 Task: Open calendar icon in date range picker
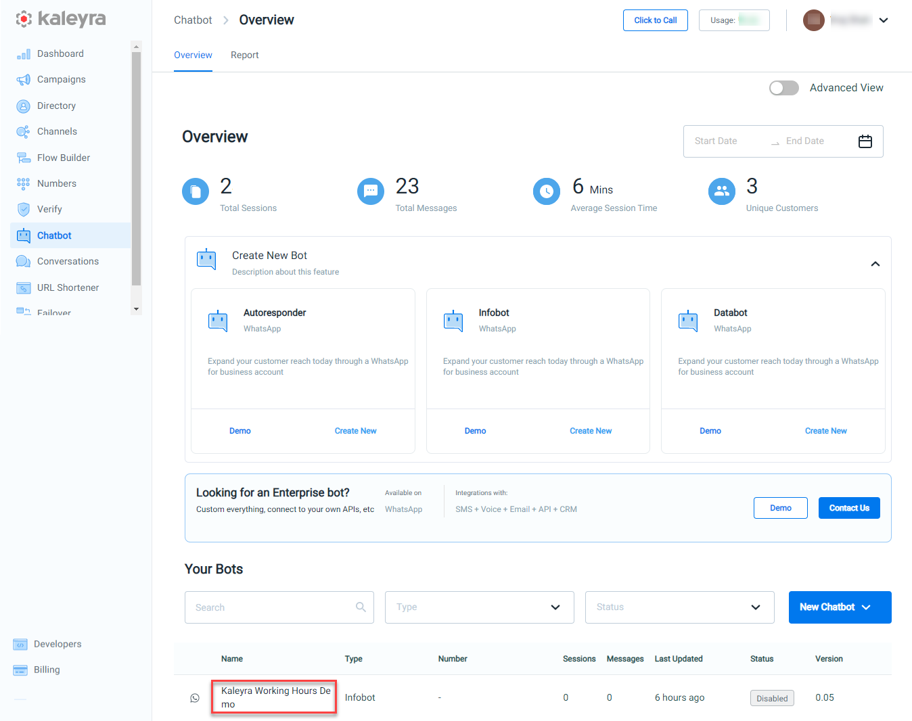(865, 141)
